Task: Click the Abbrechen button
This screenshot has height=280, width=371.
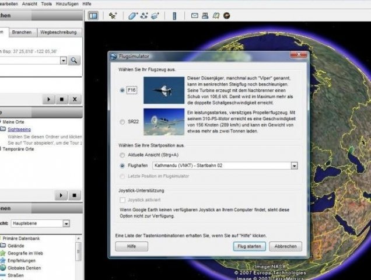Action: 286,247
